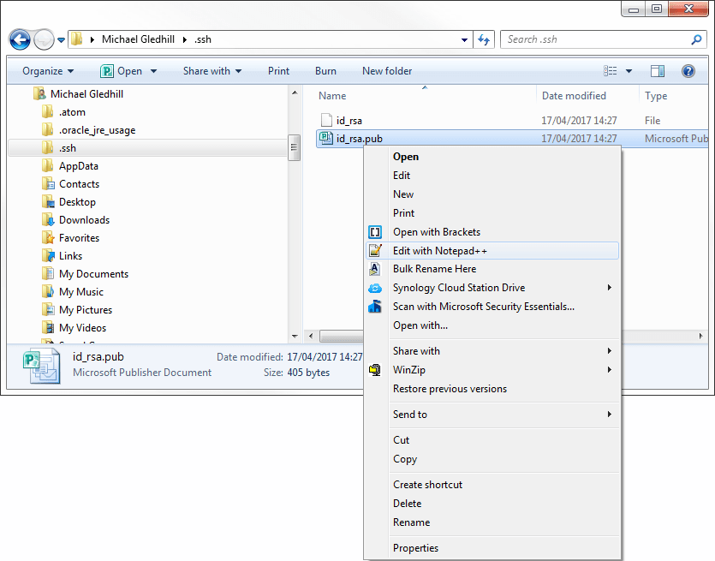
Task: Click Burn in the toolbar
Action: [x=325, y=71]
